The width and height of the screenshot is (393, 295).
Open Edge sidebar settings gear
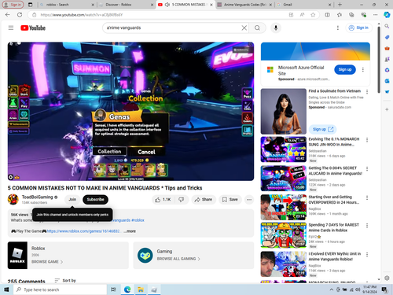point(387,278)
